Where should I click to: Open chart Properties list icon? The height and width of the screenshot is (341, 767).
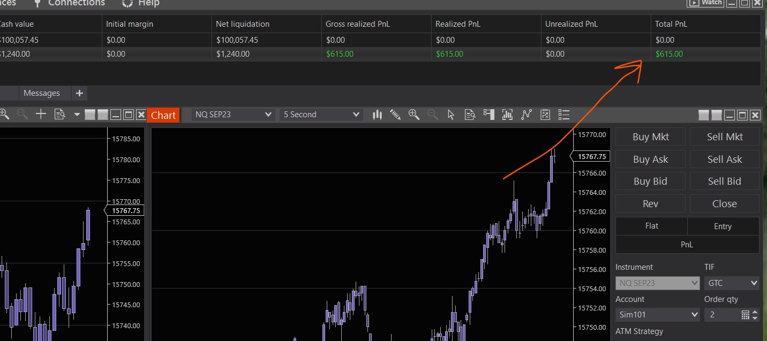point(563,115)
